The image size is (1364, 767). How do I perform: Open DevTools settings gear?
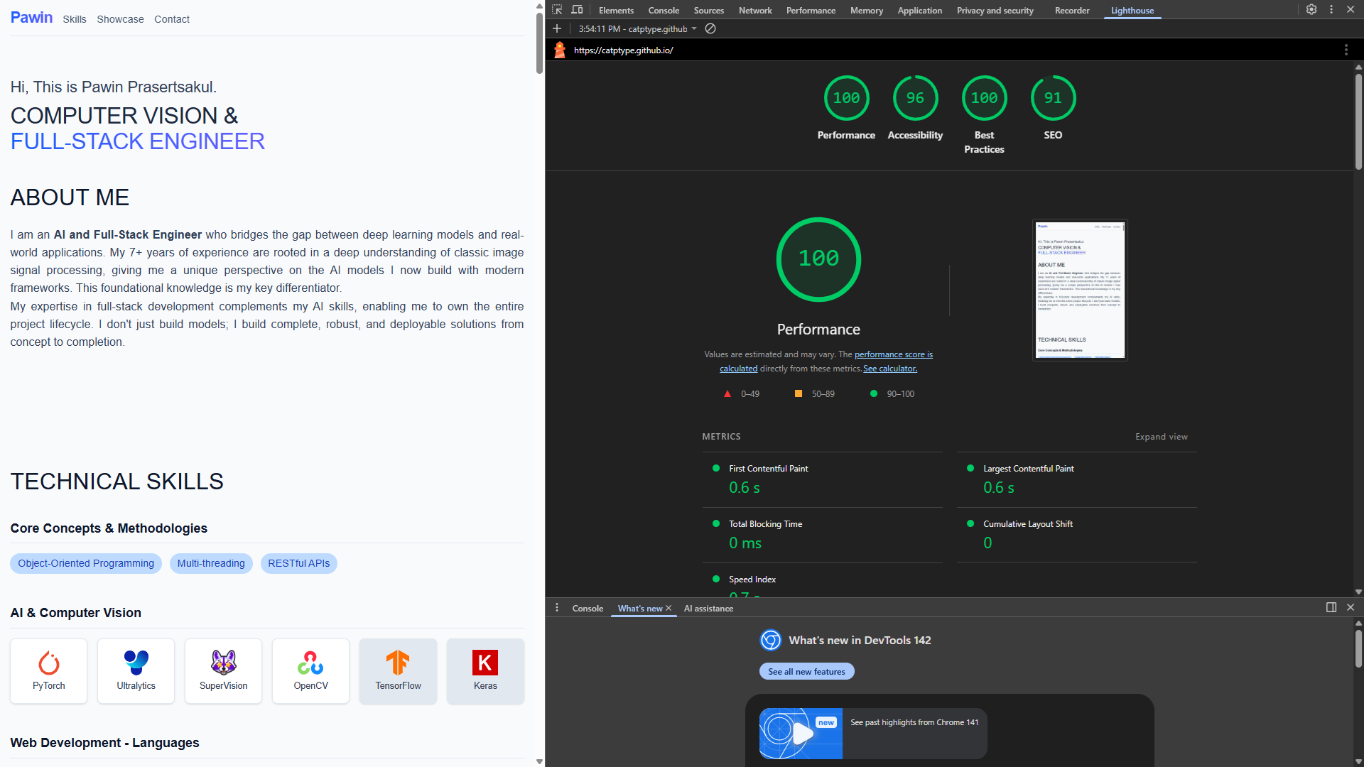(1311, 9)
